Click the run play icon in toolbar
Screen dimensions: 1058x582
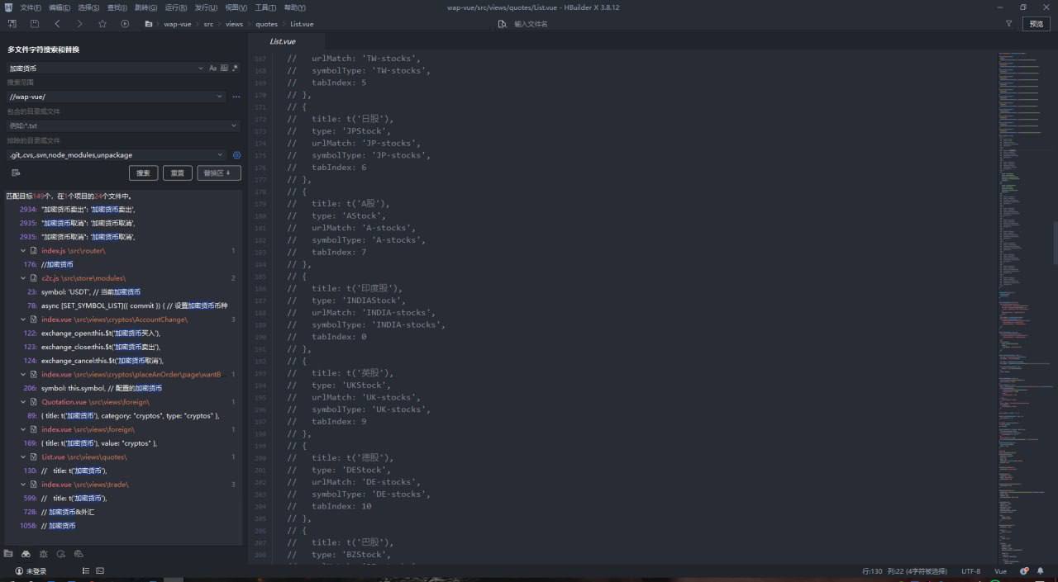click(x=125, y=24)
